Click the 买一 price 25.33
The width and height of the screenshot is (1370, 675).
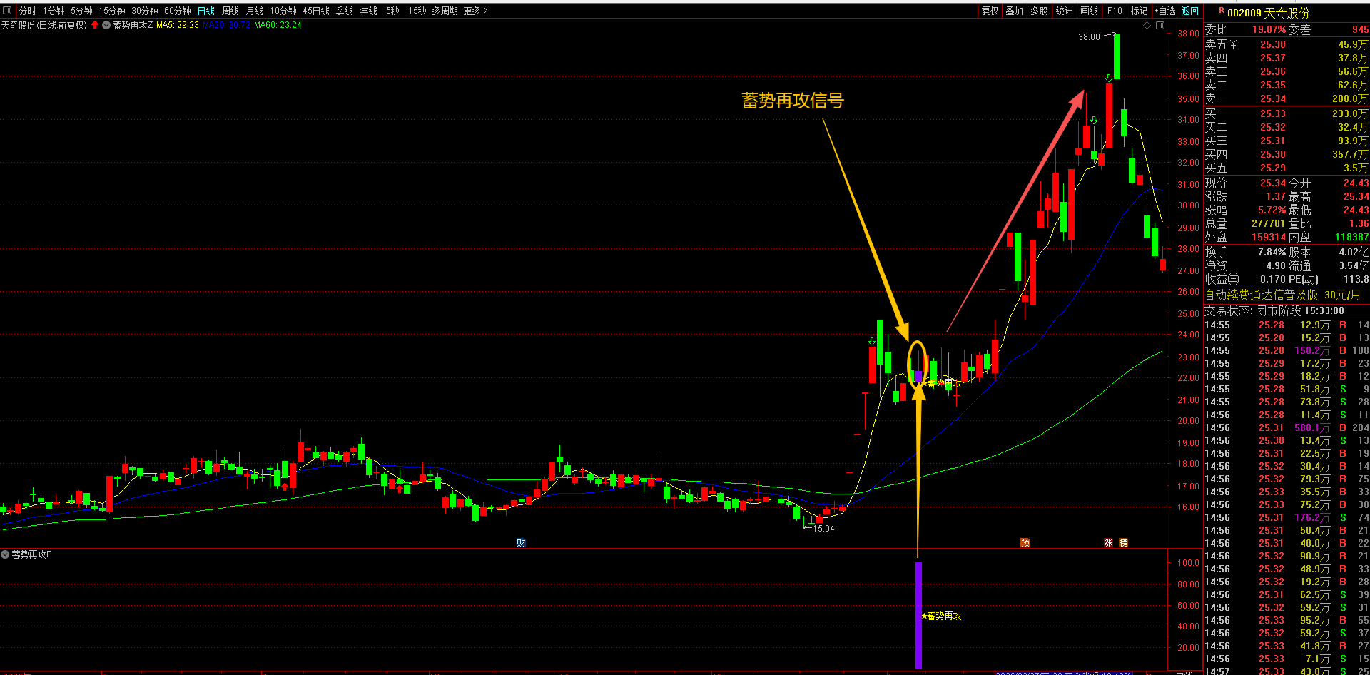pyautogui.click(x=1273, y=113)
